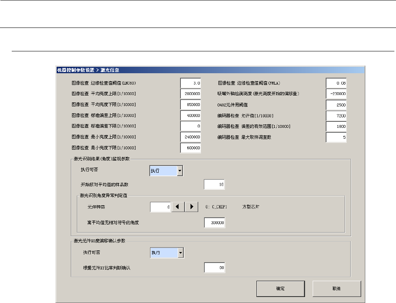Click the 取消 button

[337, 288]
